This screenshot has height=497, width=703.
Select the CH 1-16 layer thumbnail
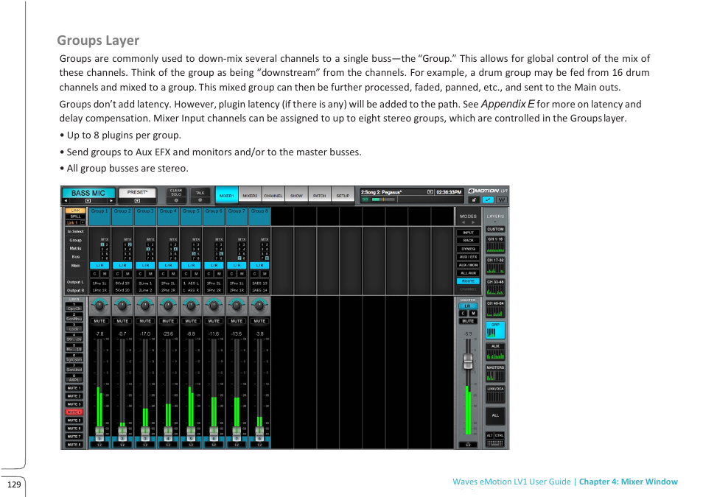[x=495, y=244]
